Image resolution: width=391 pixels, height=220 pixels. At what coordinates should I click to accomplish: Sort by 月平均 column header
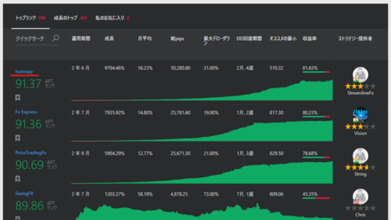click(144, 39)
